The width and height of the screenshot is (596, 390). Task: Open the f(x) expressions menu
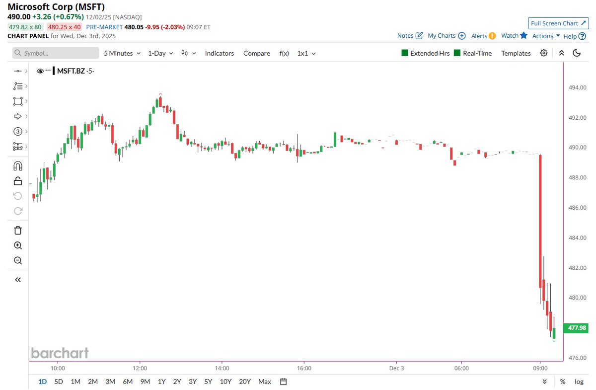coord(284,53)
